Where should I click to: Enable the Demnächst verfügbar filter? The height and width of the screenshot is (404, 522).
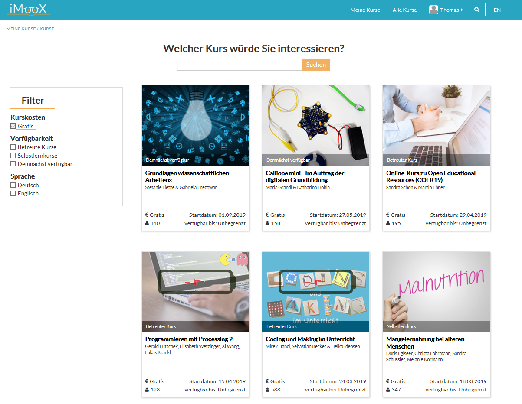13,163
